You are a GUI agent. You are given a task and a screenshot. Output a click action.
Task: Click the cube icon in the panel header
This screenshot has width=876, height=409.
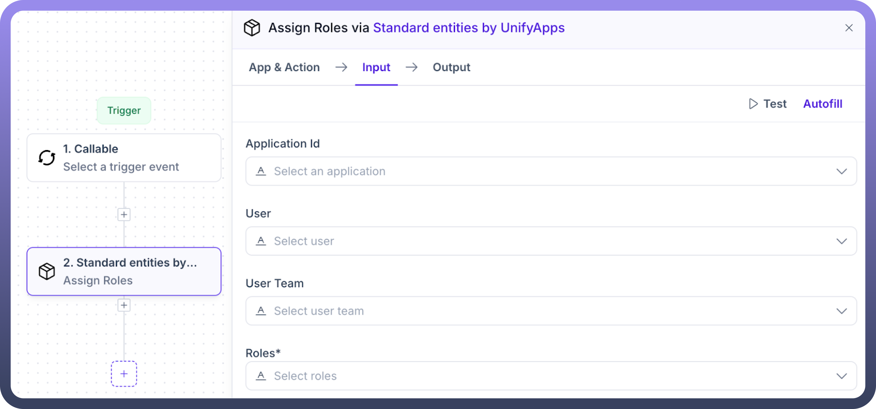(252, 28)
